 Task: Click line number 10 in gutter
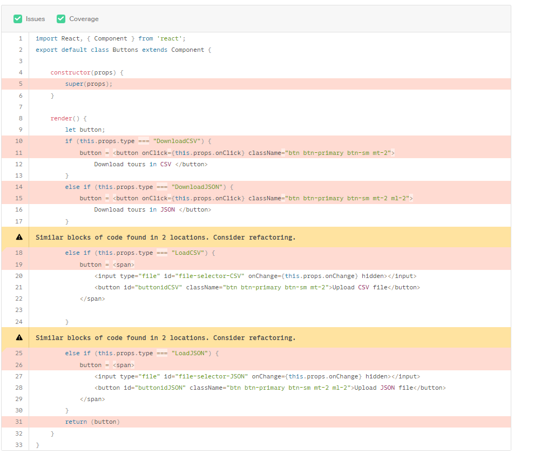tap(19, 141)
